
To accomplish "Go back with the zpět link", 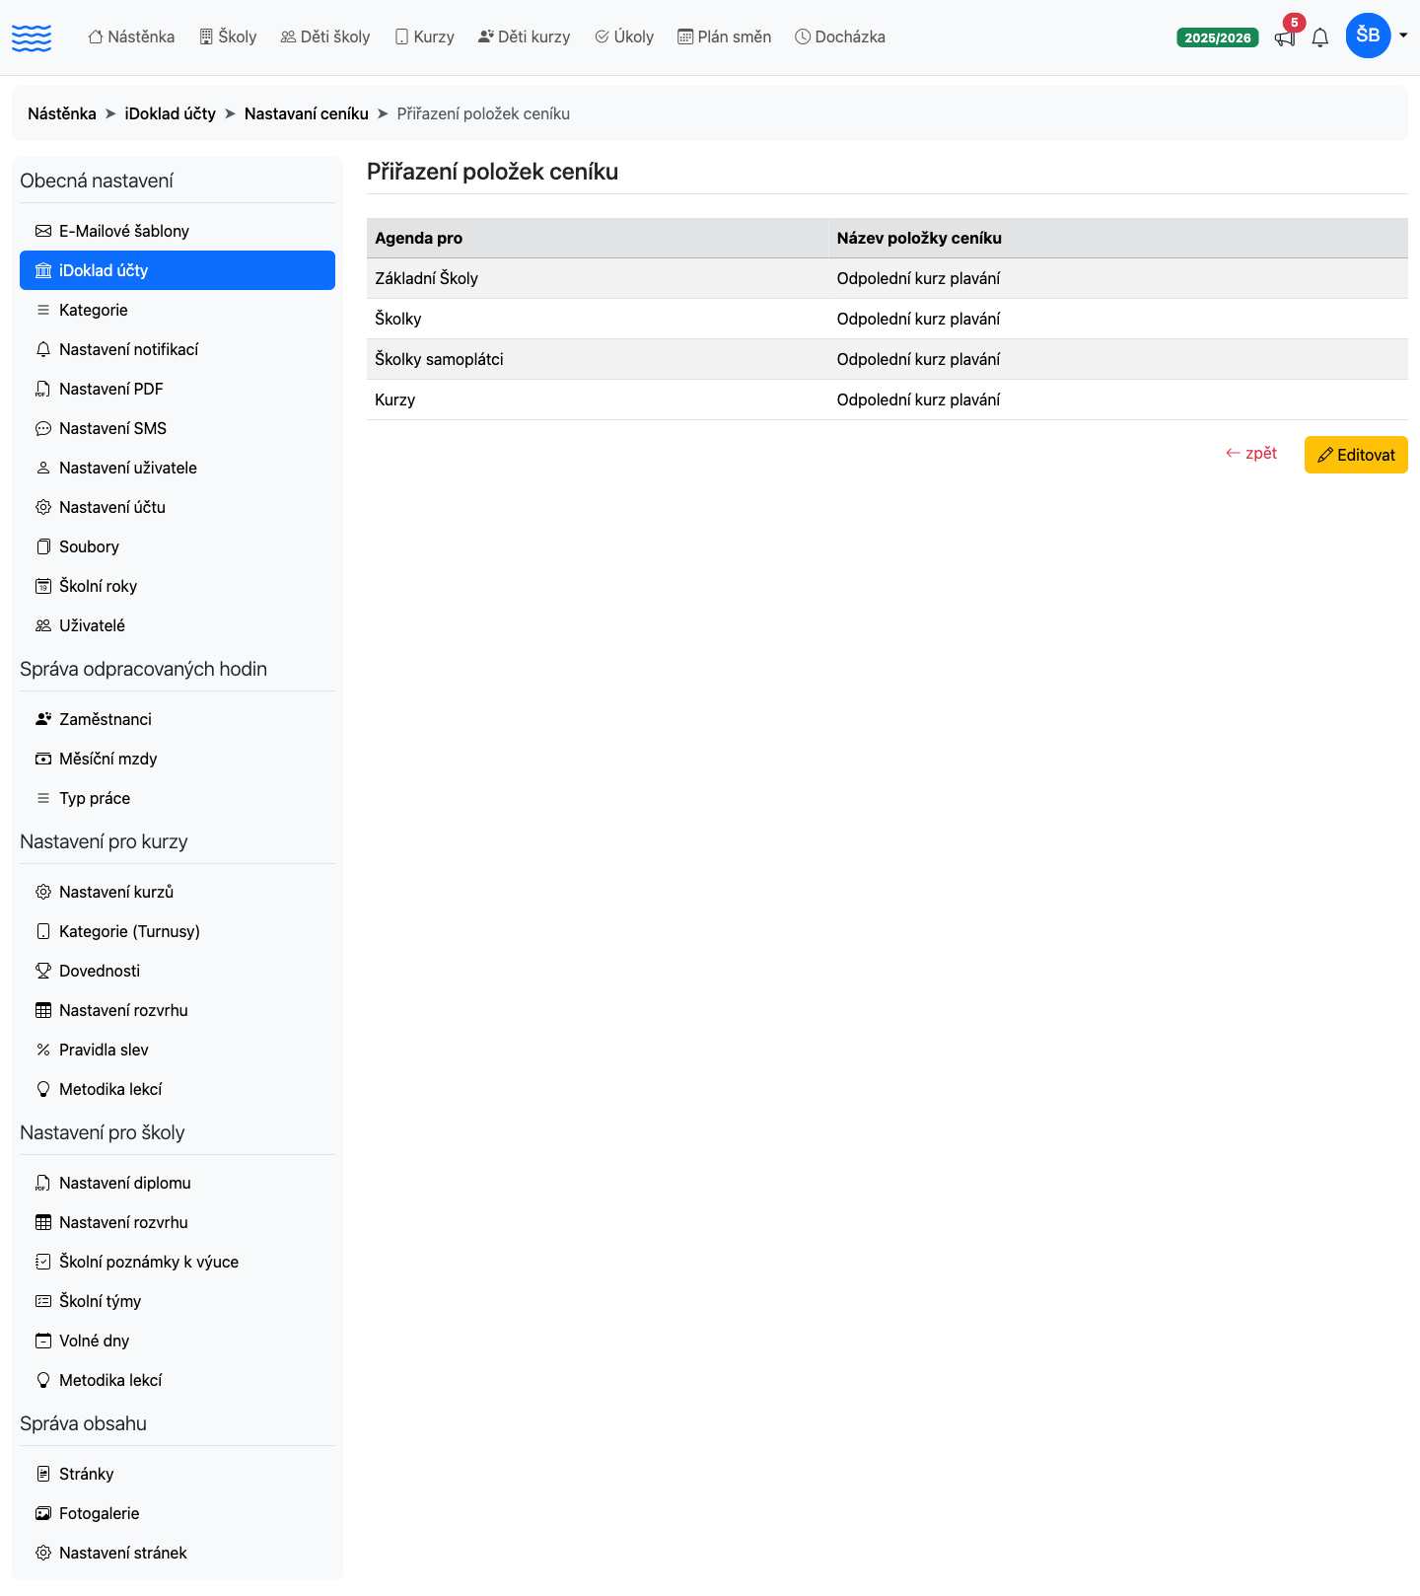I will 1251,453.
